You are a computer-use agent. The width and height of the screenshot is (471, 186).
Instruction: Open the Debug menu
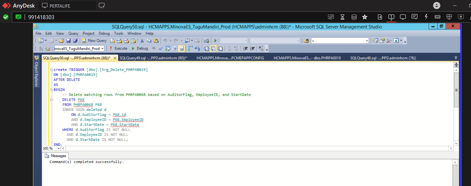(104, 33)
